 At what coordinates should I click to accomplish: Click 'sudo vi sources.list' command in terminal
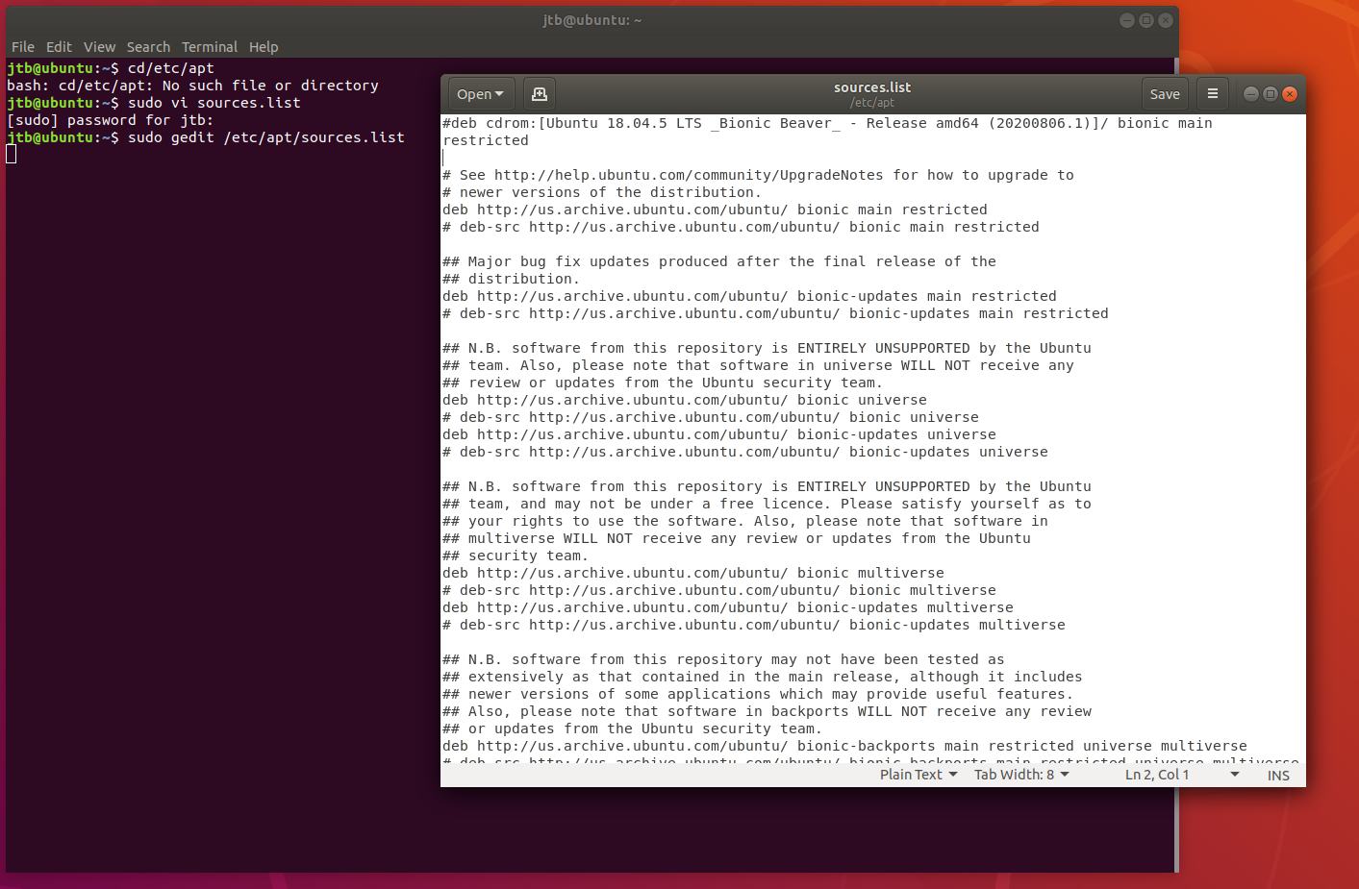(x=214, y=103)
